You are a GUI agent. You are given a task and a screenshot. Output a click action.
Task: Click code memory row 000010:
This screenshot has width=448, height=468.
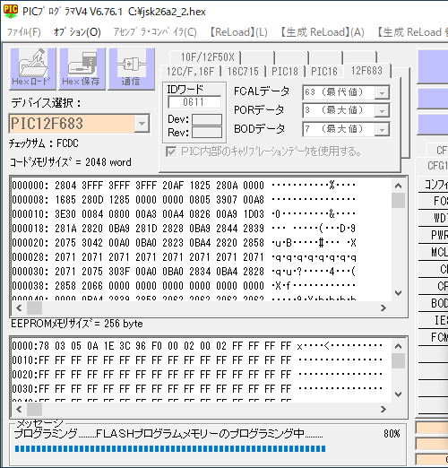[184, 214]
